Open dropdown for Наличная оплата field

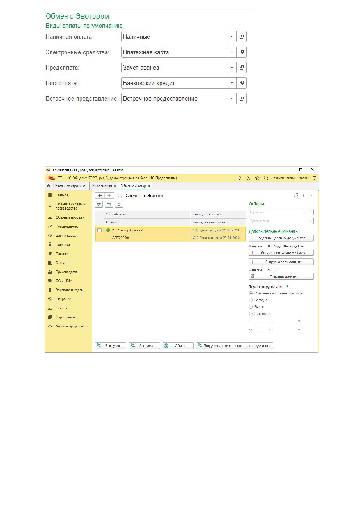point(232,37)
